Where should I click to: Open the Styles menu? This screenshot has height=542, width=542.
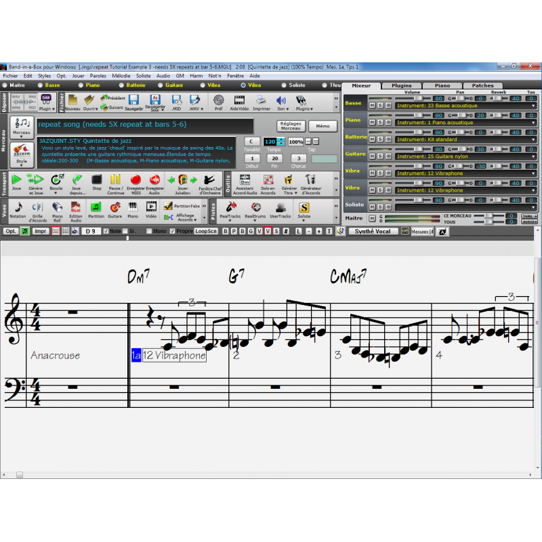pyautogui.click(x=44, y=76)
